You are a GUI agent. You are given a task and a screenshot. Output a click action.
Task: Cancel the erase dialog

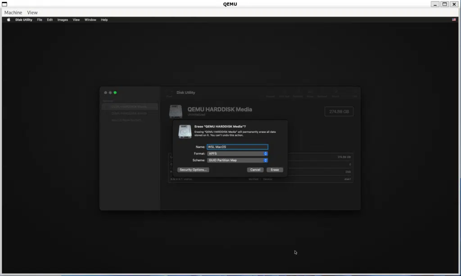click(x=255, y=170)
